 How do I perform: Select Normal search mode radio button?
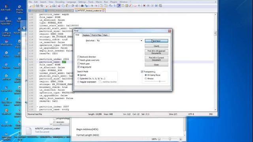click(x=78, y=75)
